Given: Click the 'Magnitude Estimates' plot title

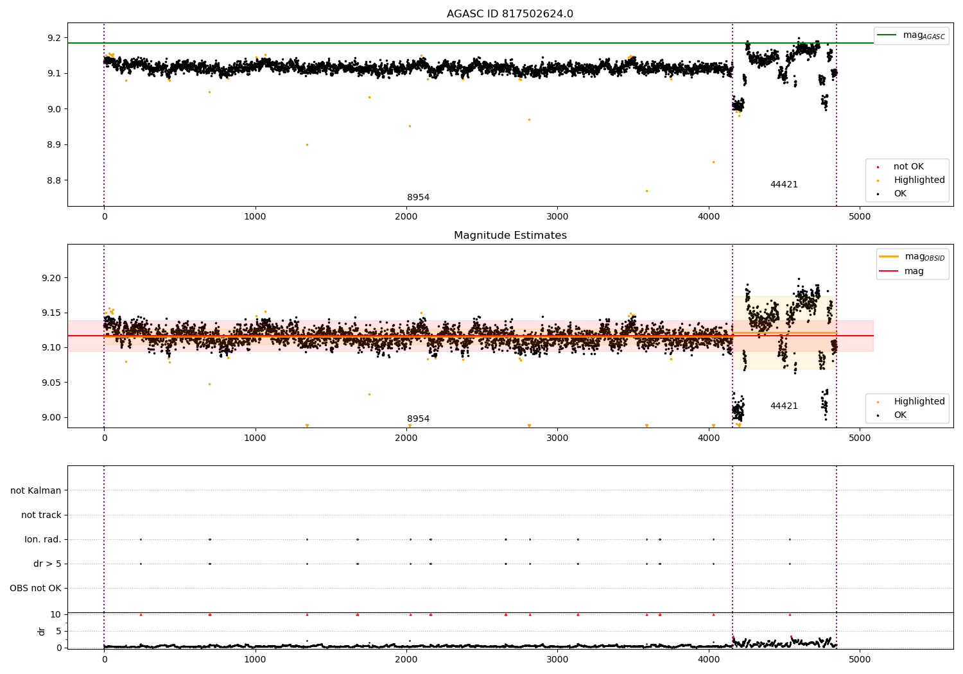Looking at the screenshot, I should pyautogui.click(x=510, y=236).
